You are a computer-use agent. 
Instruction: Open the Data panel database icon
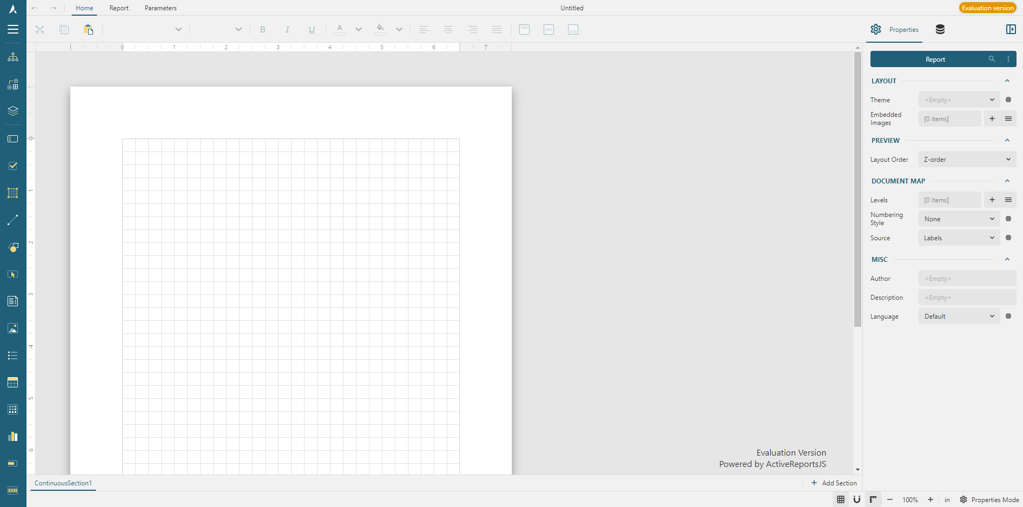(x=940, y=30)
